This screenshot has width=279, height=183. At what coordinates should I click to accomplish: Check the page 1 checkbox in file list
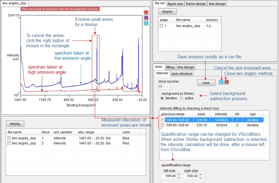coord(162,26)
